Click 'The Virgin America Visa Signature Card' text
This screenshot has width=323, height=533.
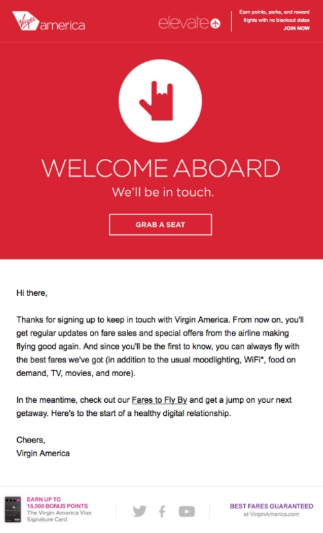pos(59,516)
